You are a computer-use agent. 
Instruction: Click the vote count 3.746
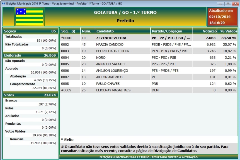pyautogui.click(x=211, y=51)
